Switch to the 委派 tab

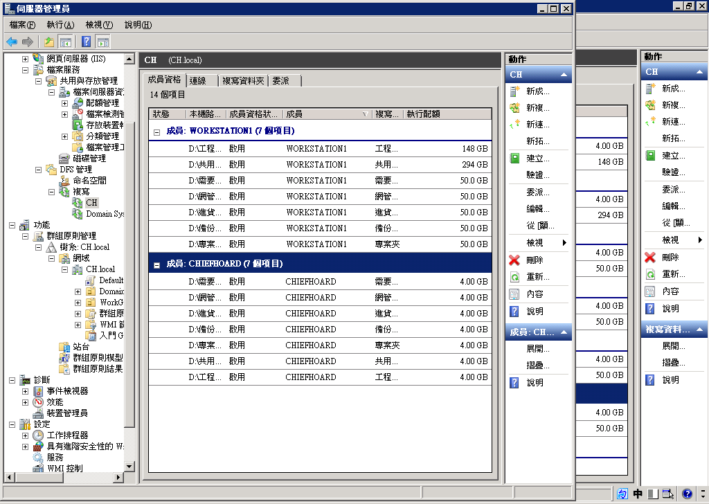click(285, 80)
